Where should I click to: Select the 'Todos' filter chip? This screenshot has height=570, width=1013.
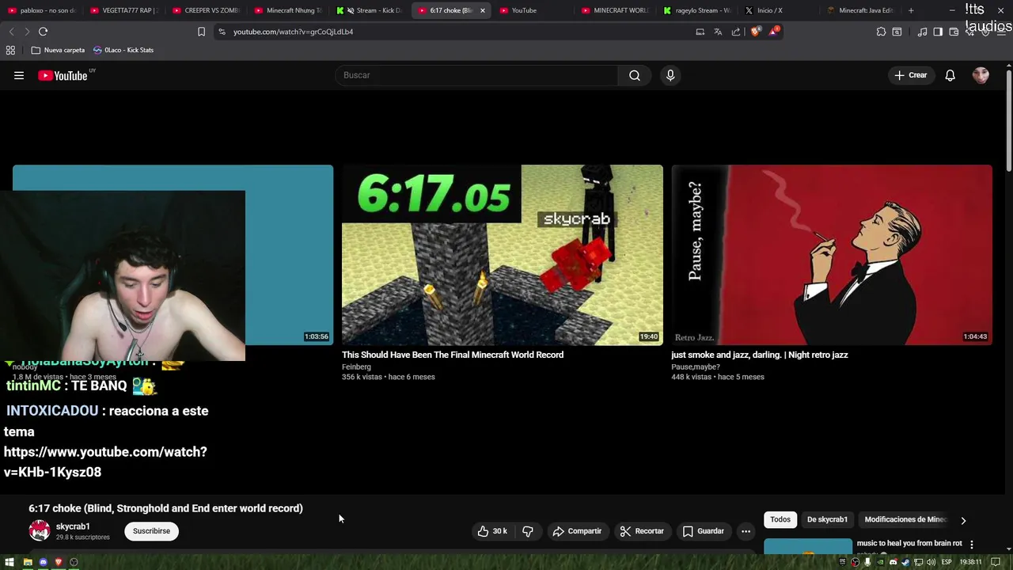tap(780, 519)
